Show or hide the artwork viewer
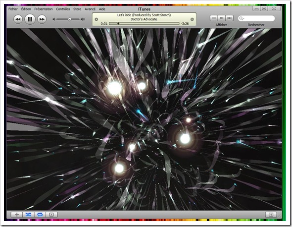The width and height of the screenshot is (292, 227). click(51, 215)
